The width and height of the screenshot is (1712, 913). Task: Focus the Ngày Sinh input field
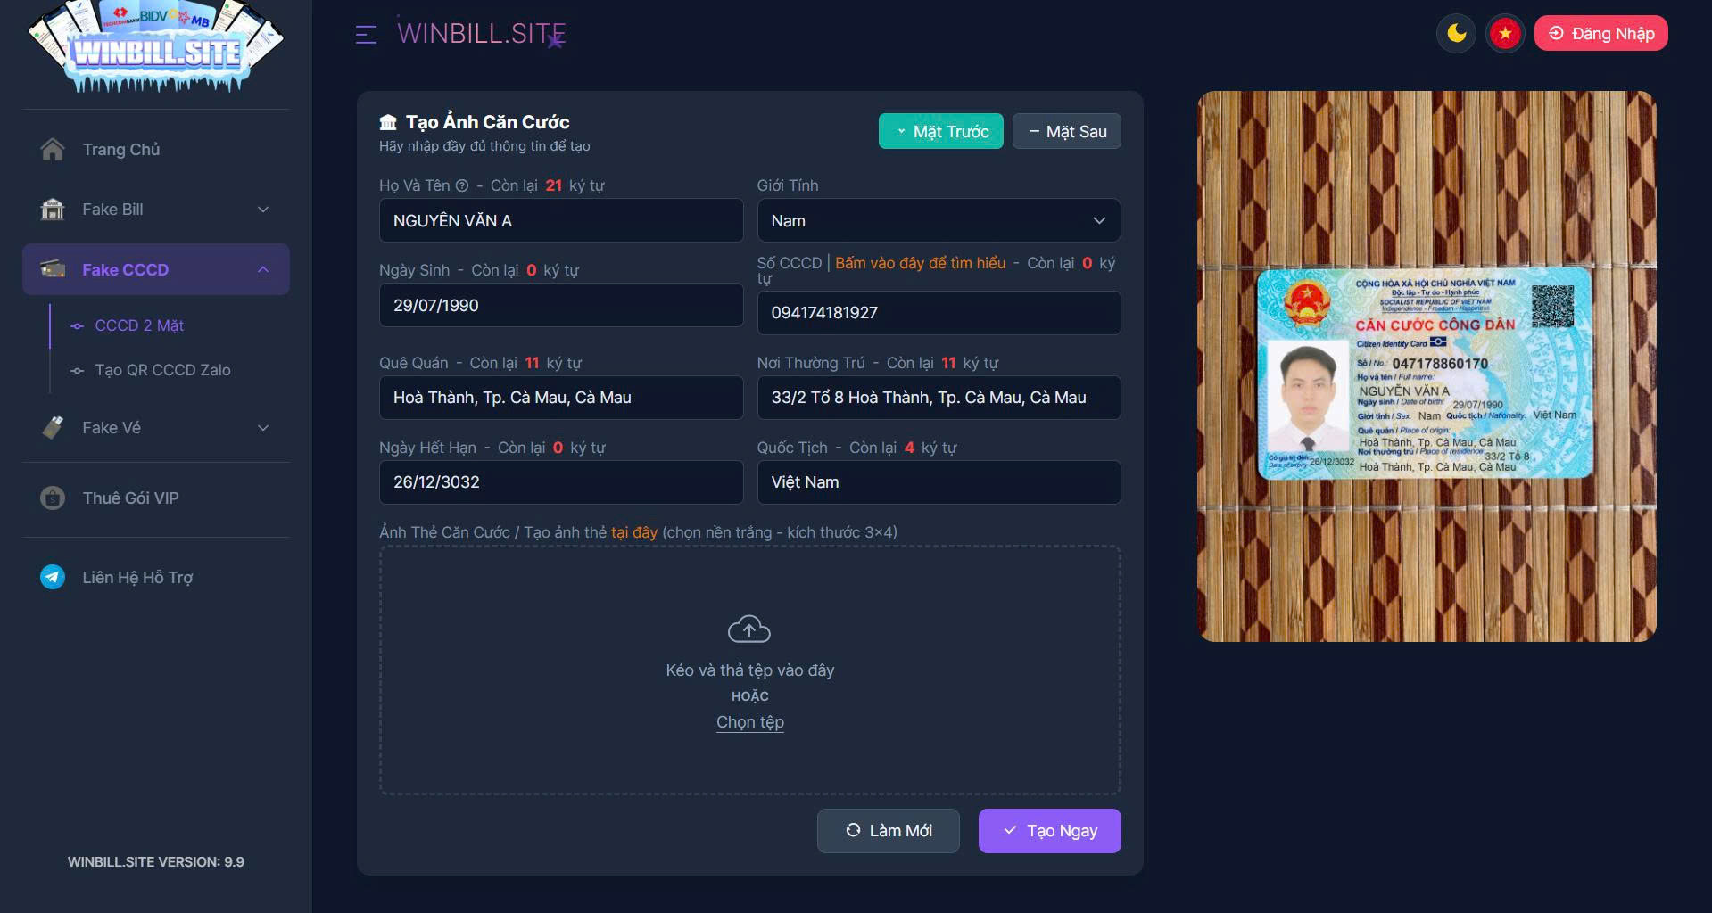pyautogui.click(x=561, y=305)
